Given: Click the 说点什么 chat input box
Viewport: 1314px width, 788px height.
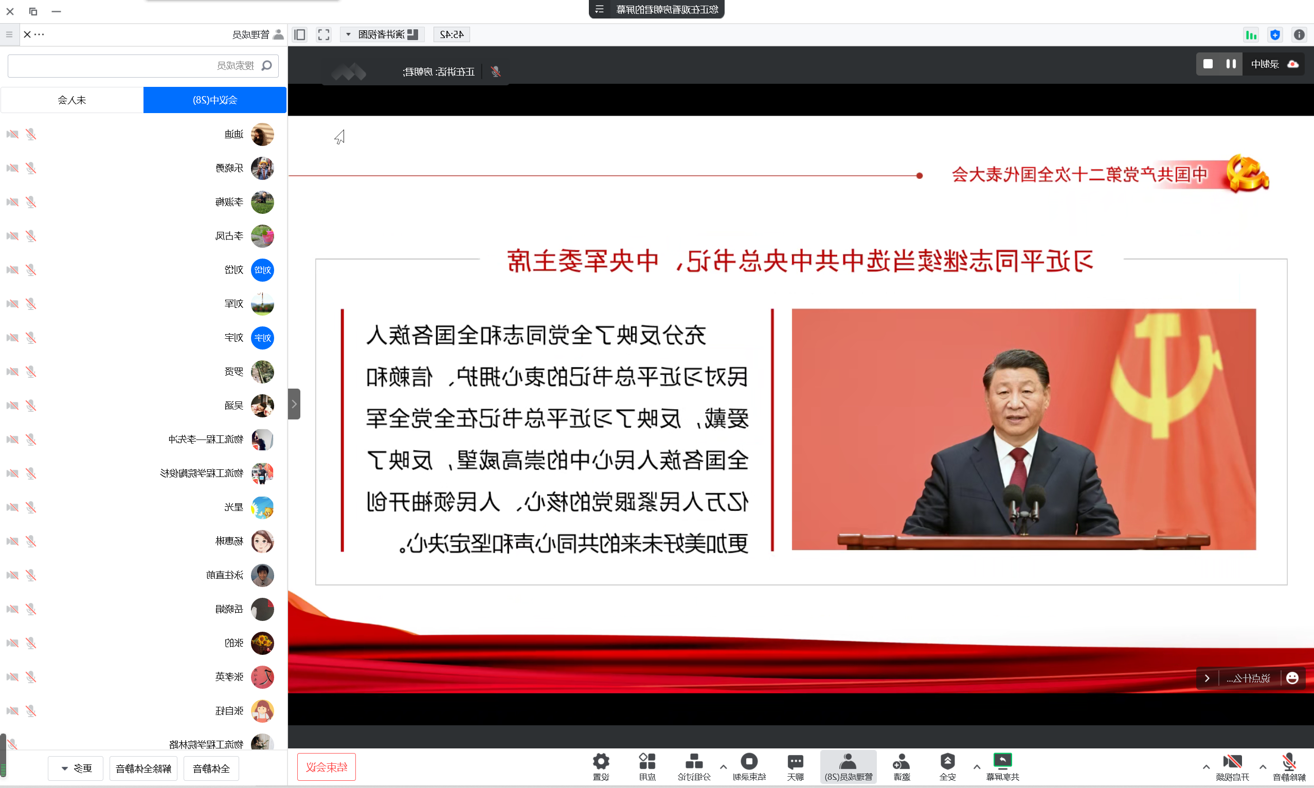Looking at the screenshot, I should click(1248, 678).
